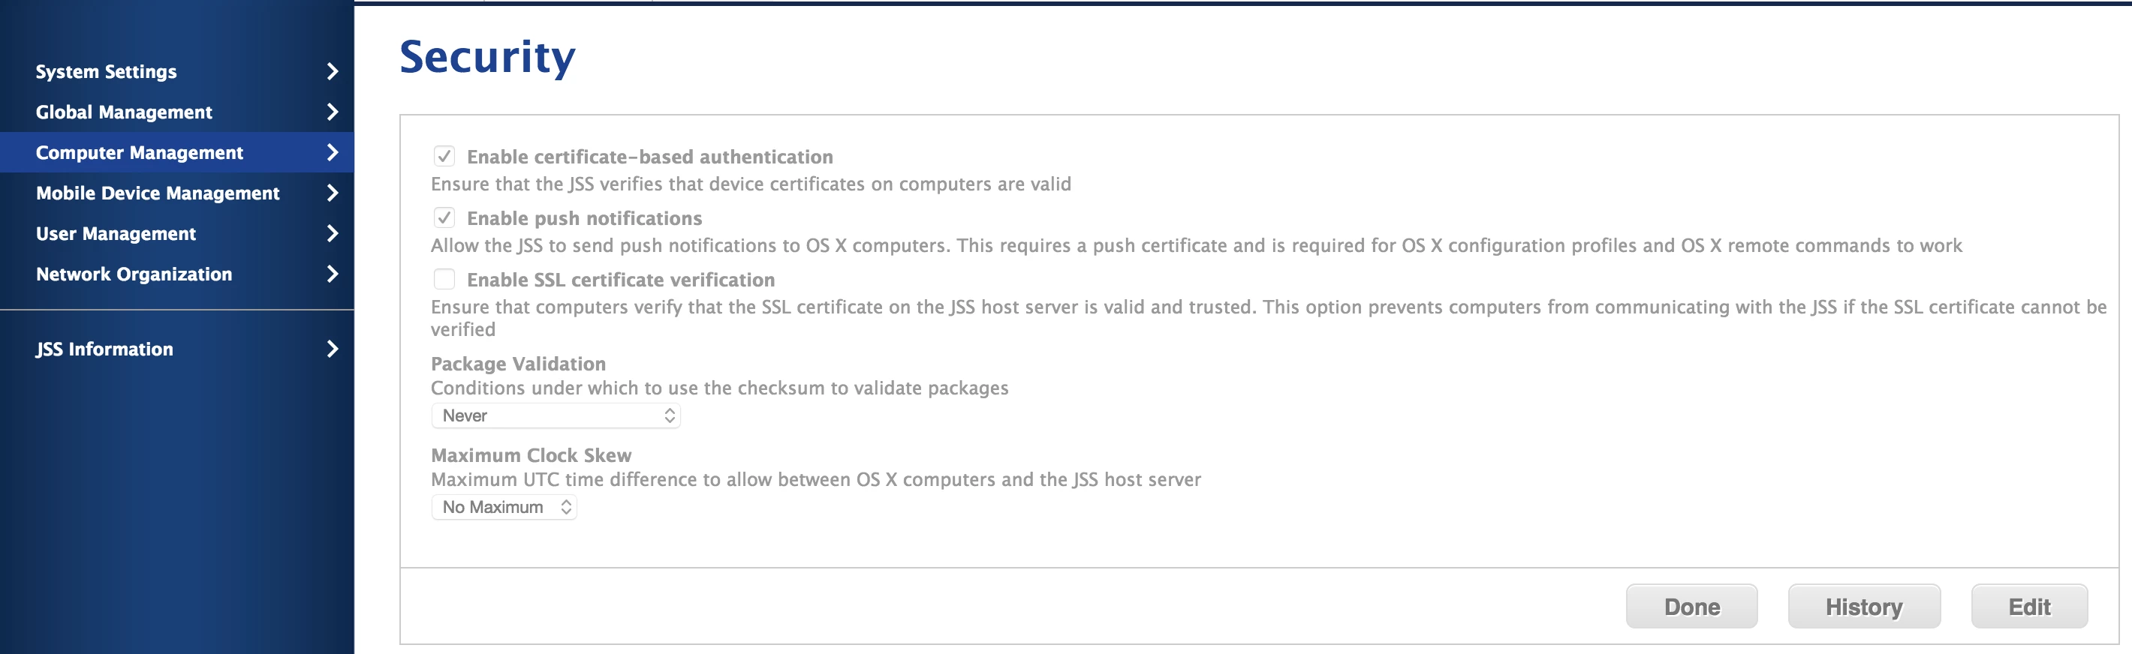Open the Maximum Clock Skew dropdown
Image resolution: width=2132 pixels, height=654 pixels.
tap(504, 507)
